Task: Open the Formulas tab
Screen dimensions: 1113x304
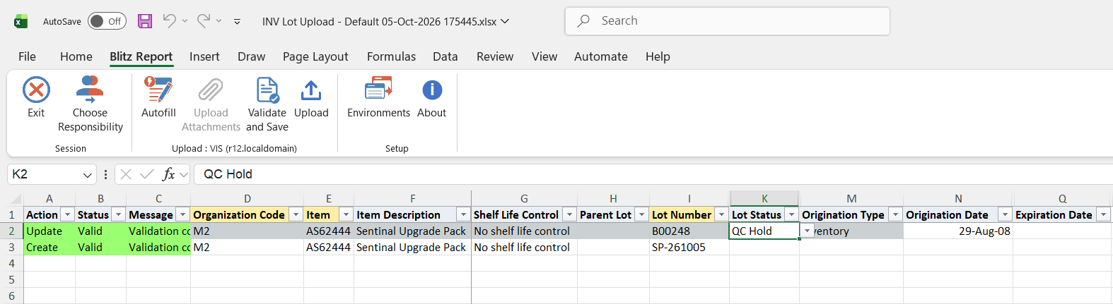Action: click(x=391, y=56)
